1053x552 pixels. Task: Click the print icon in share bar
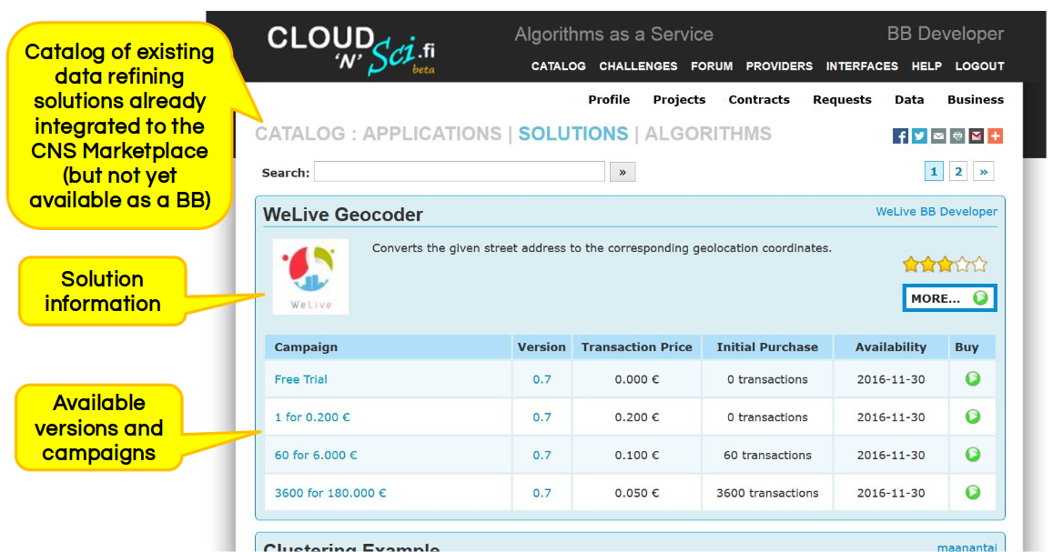[957, 136]
